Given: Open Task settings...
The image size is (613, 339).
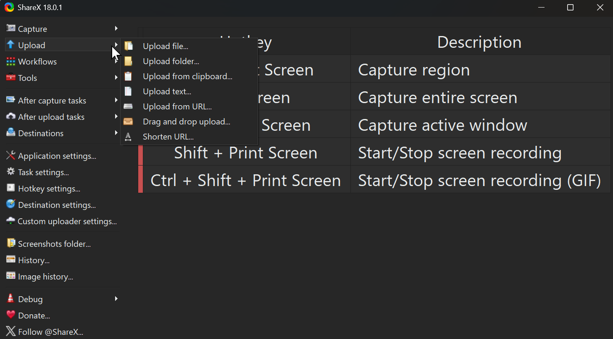Looking at the screenshot, I should (x=62, y=172).
